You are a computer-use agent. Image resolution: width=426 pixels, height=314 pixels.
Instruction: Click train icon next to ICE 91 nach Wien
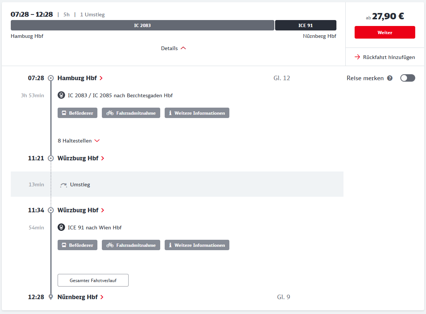[61, 228]
